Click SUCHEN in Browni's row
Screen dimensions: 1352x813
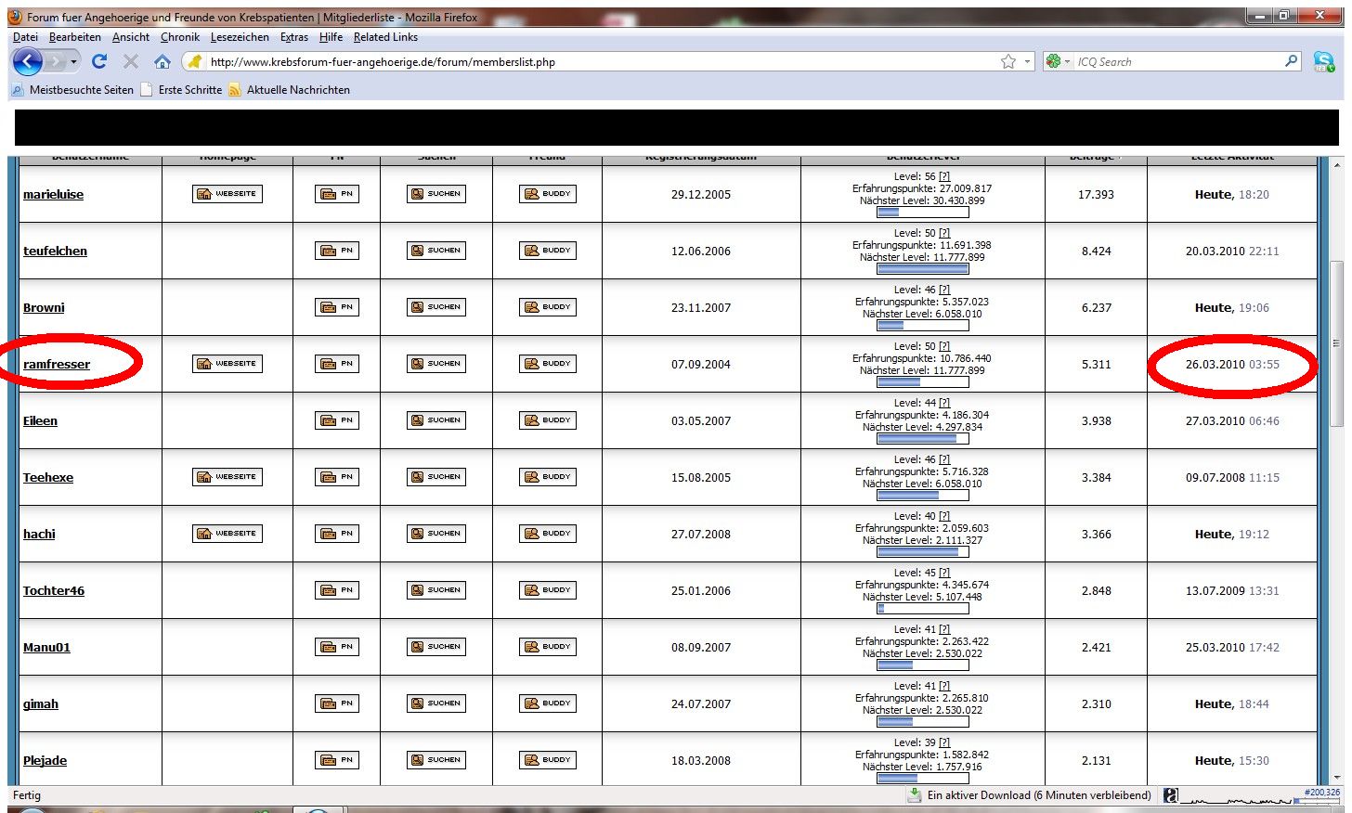(435, 307)
